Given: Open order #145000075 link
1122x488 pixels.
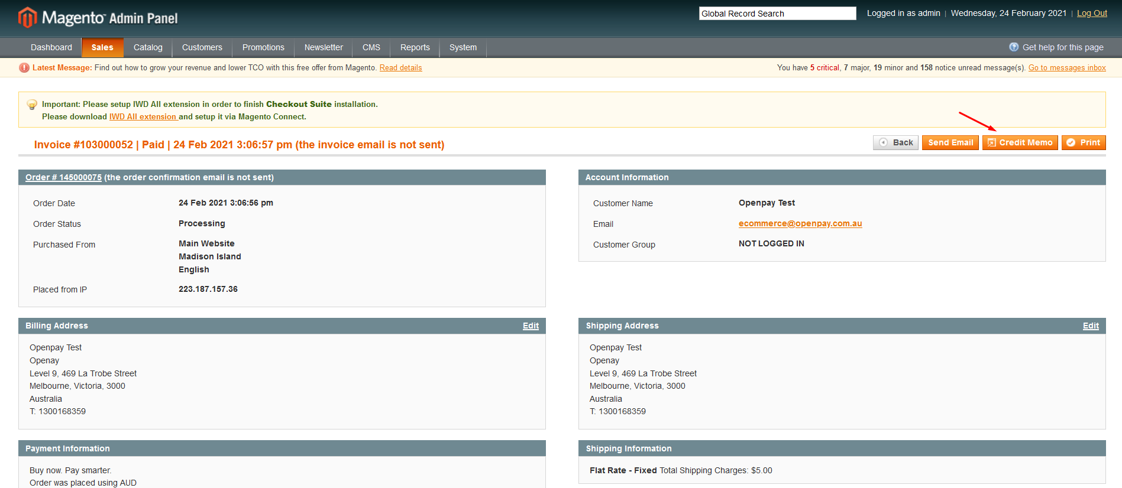Looking at the screenshot, I should 63,177.
